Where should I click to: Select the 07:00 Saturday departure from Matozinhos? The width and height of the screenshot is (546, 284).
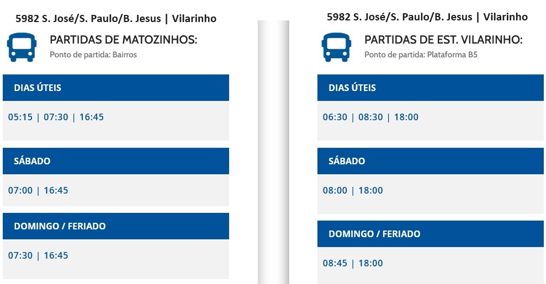(x=20, y=190)
